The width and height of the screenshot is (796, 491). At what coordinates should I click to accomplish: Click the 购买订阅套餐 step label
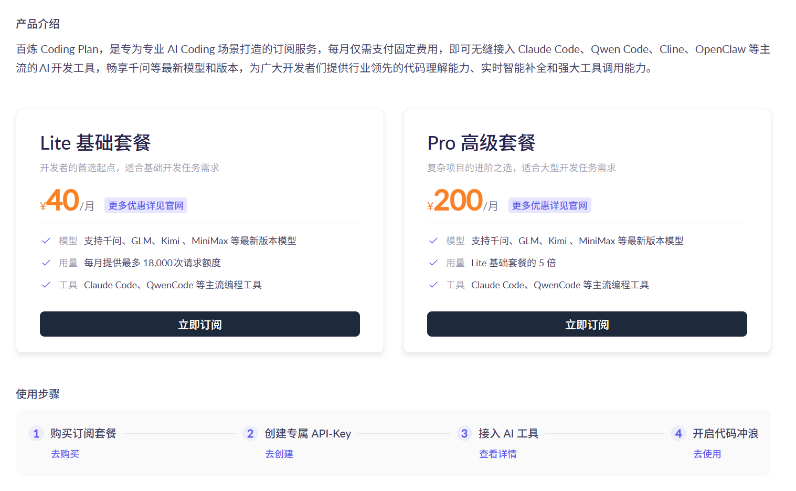83,433
